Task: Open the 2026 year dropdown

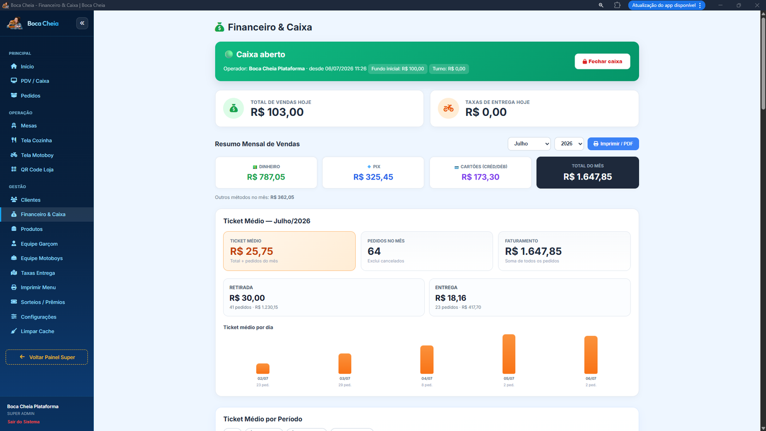Action: coord(569,144)
